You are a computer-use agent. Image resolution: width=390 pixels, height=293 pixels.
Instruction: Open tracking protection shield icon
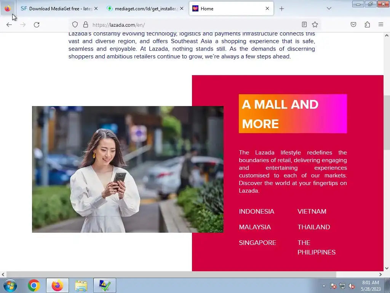(x=75, y=24)
